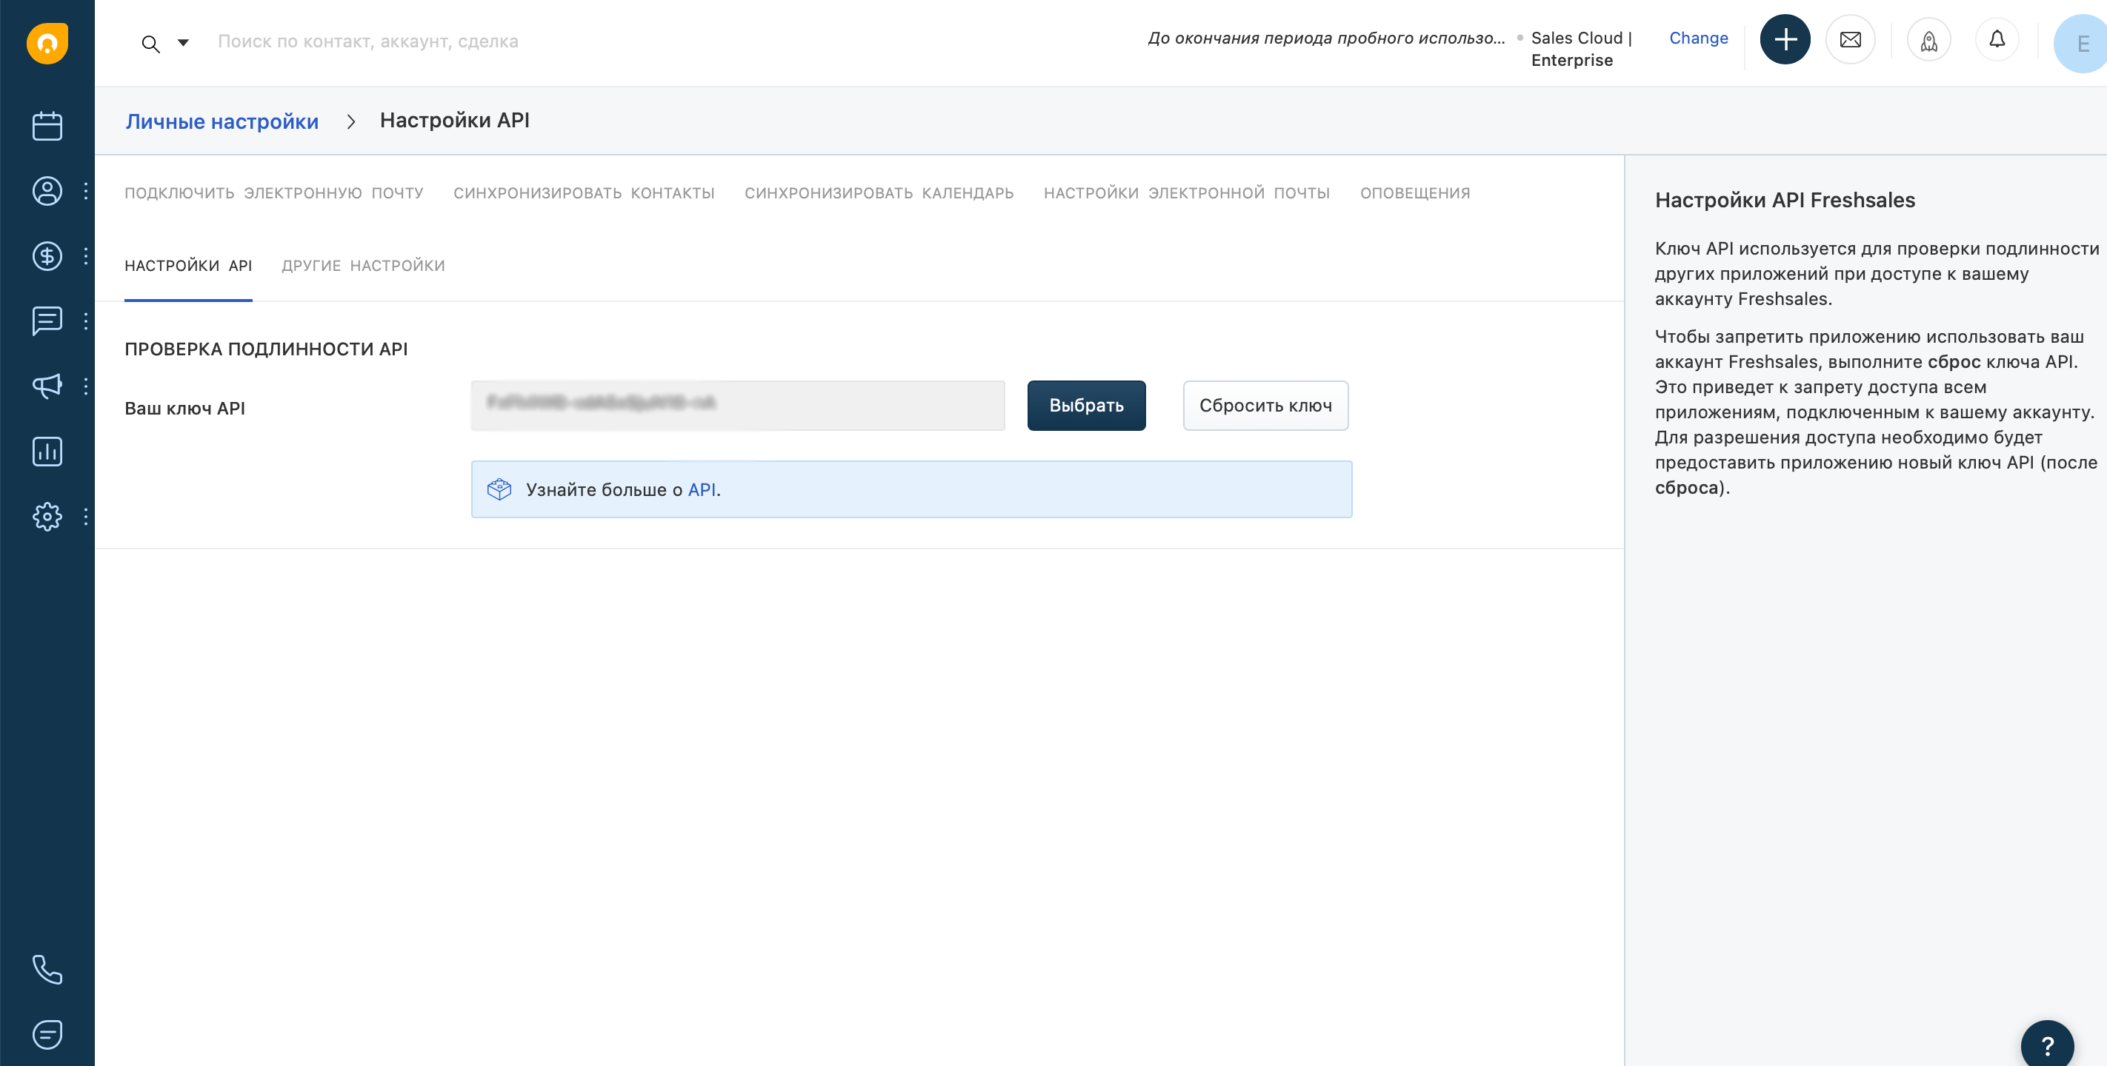
Task: Switch to Синхронизировать контакты tab
Action: pyautogui.click(x=584, y=194)
